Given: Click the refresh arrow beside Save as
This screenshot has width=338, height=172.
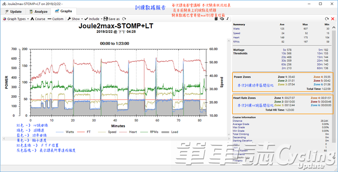Looking at the screenshot, I should 124,19.
